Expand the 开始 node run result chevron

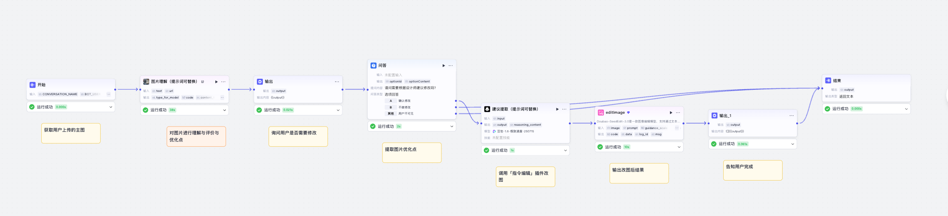pos(111,107)
